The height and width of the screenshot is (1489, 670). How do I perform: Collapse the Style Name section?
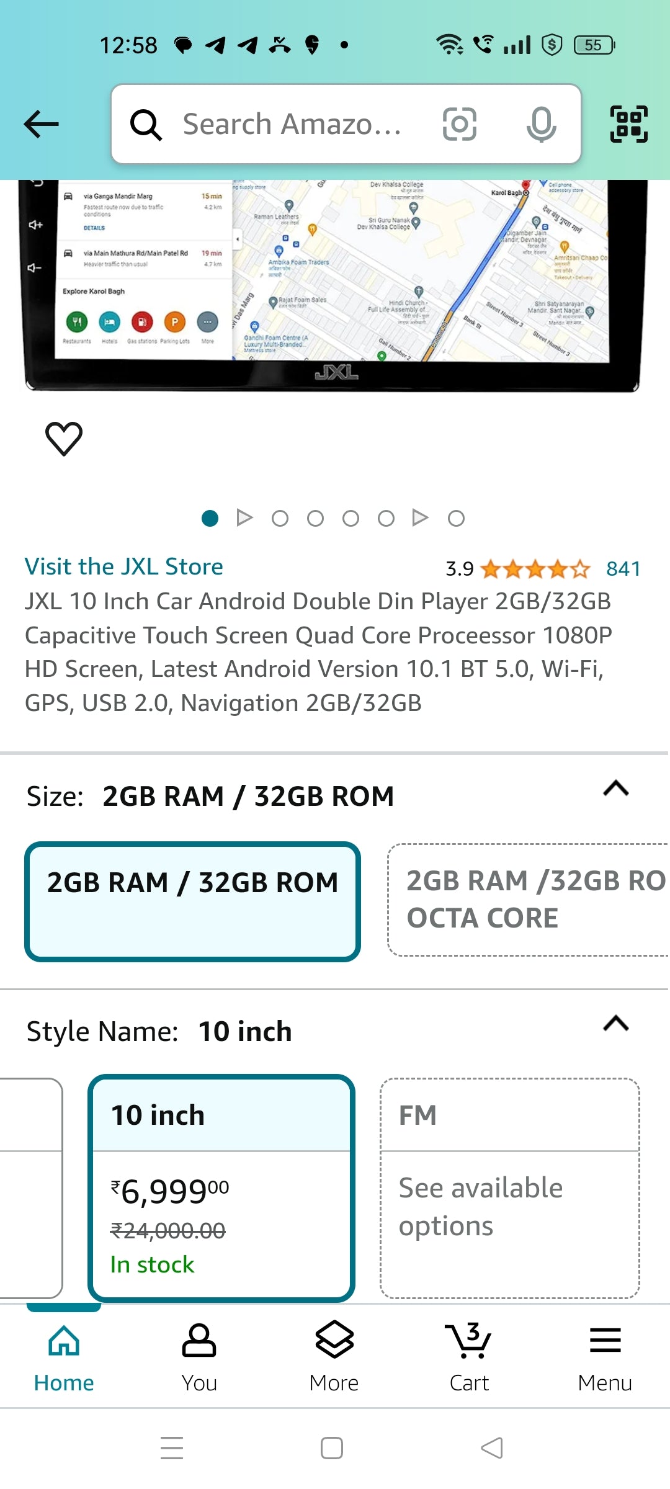615,1024
